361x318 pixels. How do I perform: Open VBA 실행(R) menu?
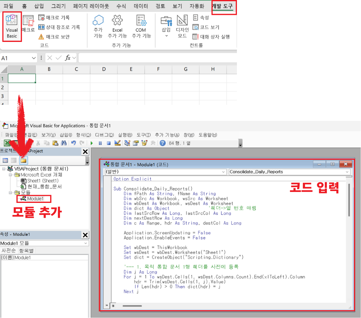tap(125, 135)
